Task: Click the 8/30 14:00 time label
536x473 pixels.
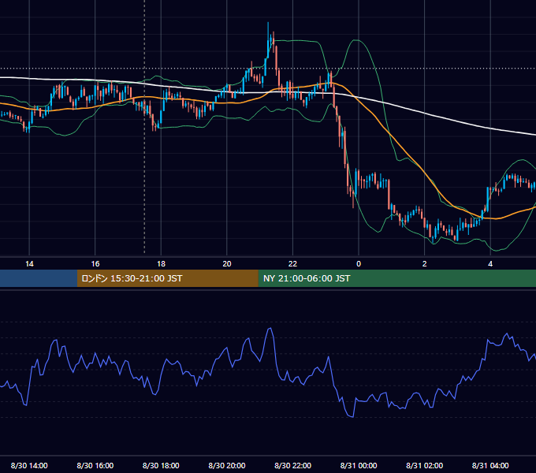Action: pos(29,465)
